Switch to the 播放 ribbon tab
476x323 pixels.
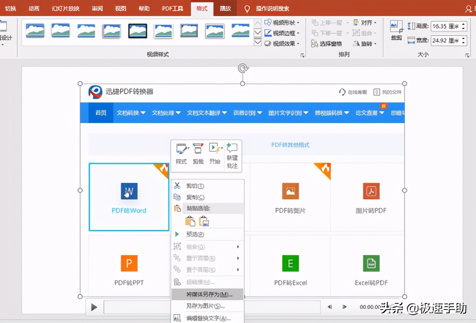pyautogui.click(x=225, y=8)
